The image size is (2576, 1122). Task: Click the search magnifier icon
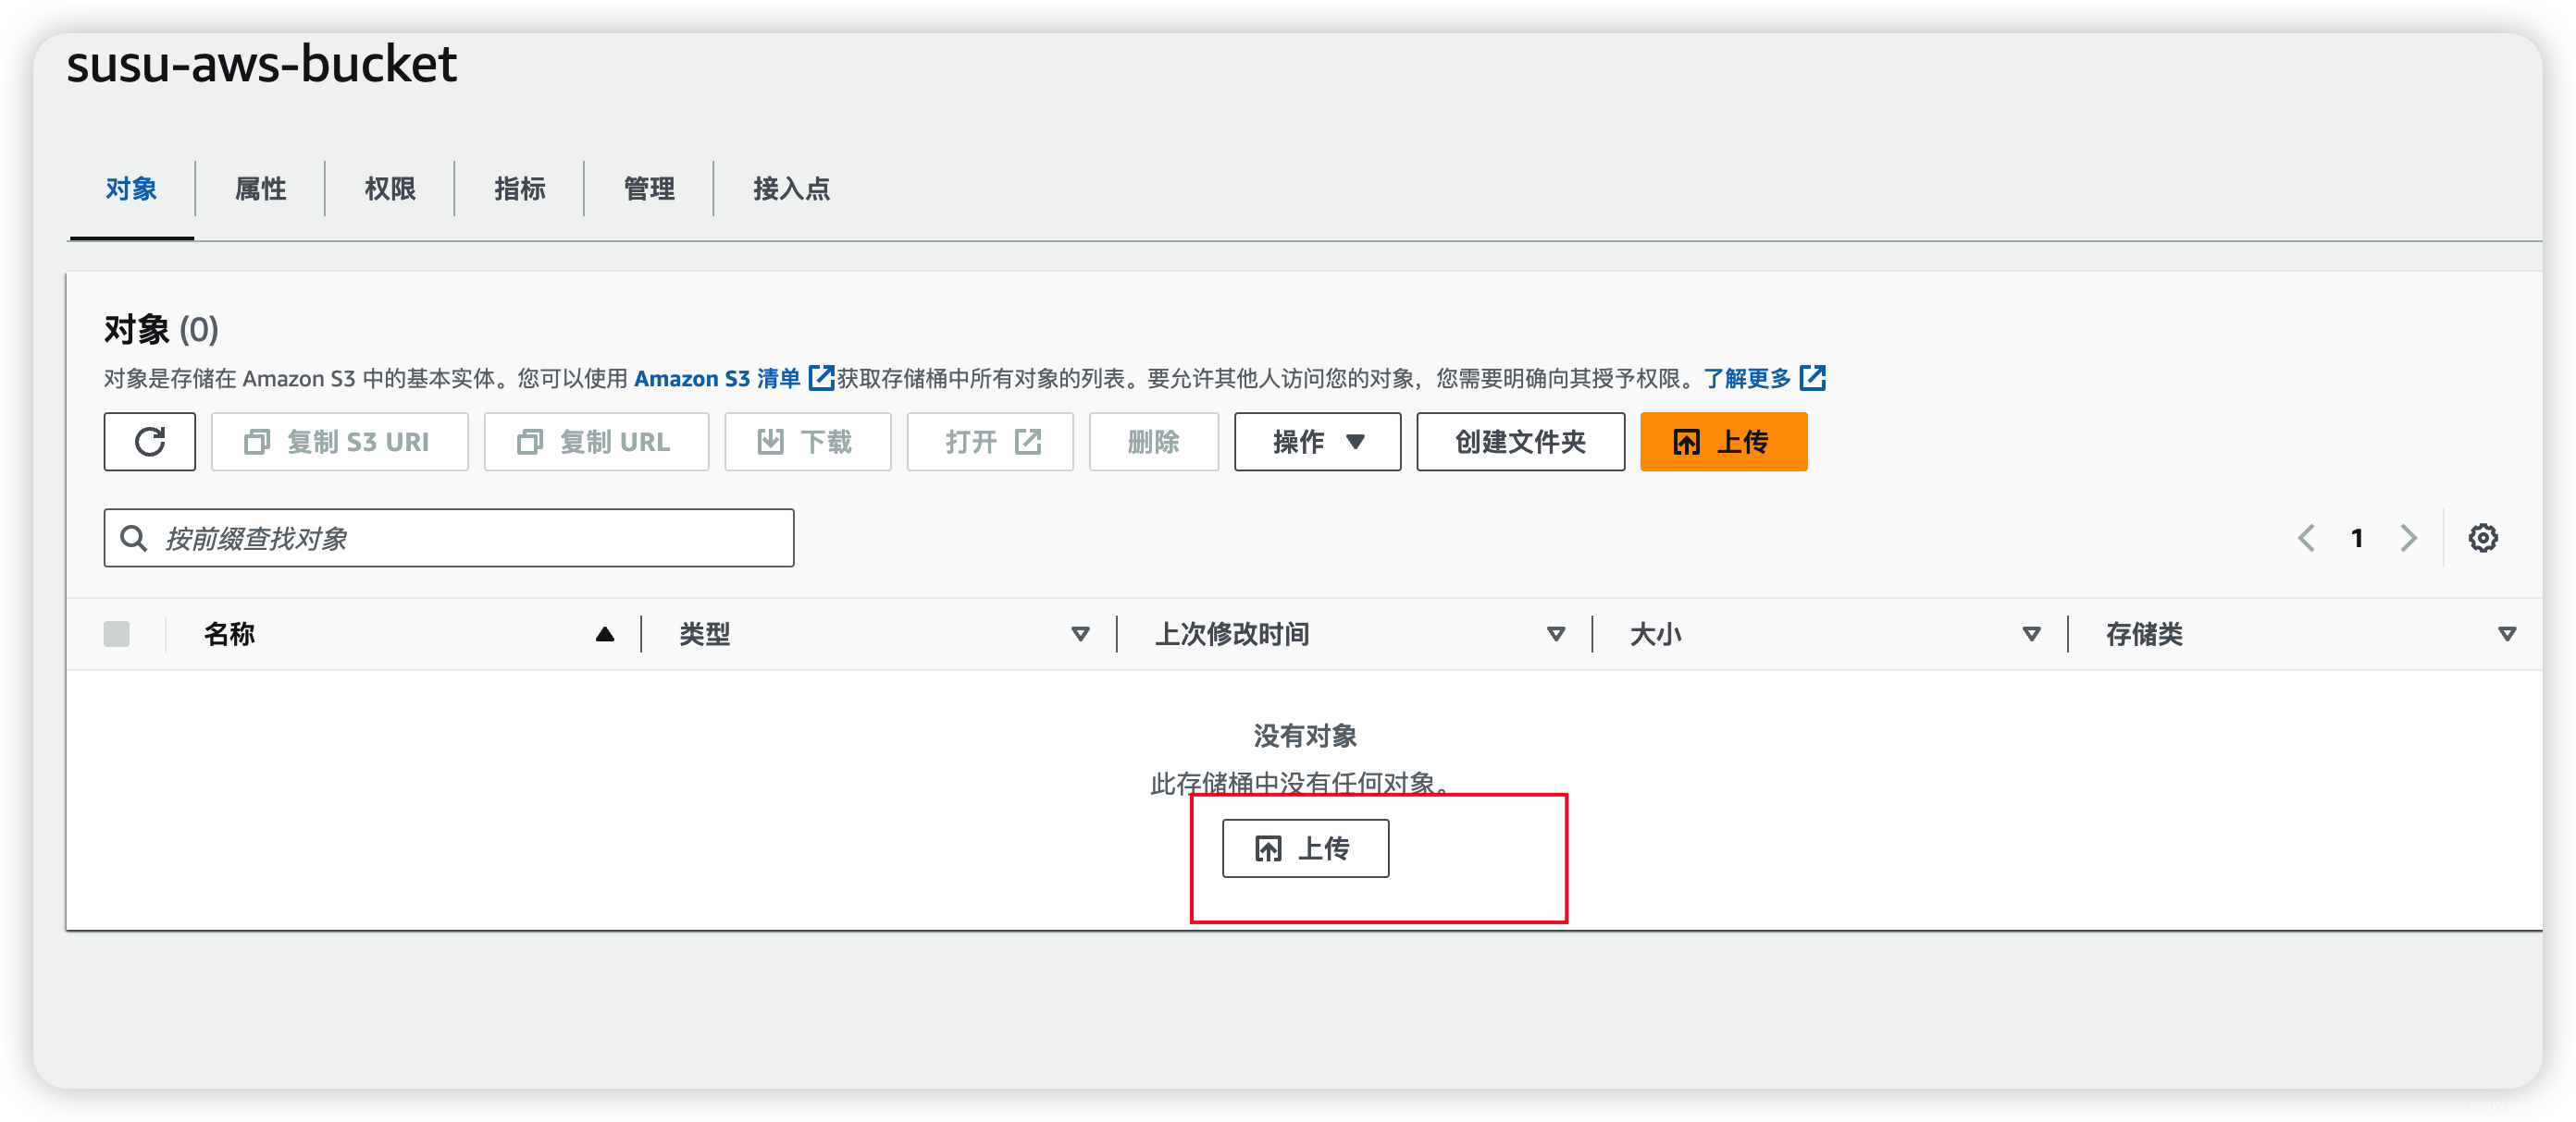[x=134, y=539]
